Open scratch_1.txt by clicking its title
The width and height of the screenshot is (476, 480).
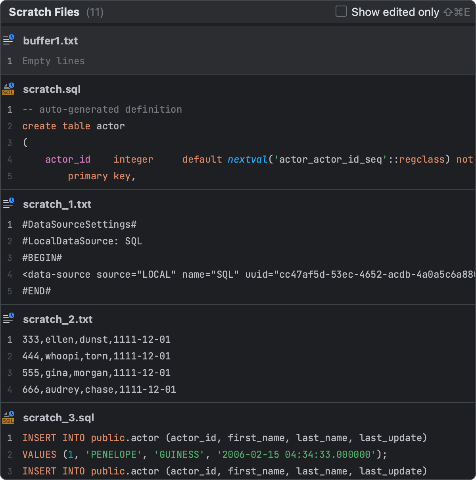click(x=57, y=204)
